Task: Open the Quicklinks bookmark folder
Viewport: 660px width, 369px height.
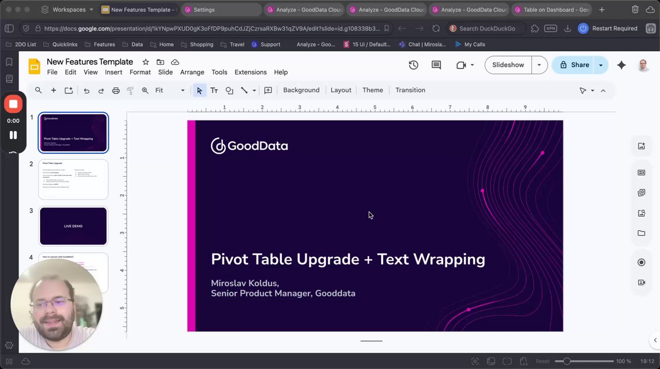Action: (x=59, y=45)
